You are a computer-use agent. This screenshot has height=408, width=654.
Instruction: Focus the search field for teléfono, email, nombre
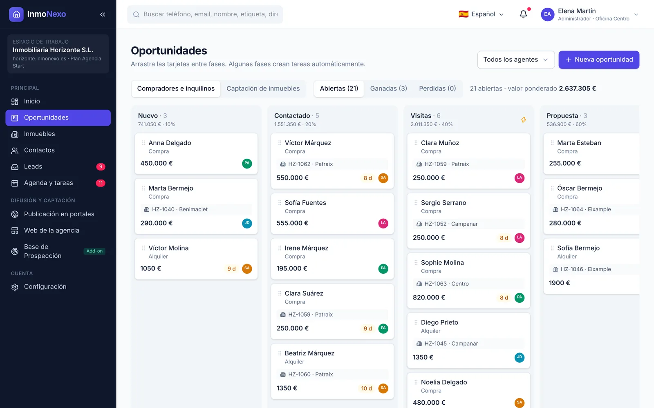tap(205, 14)
